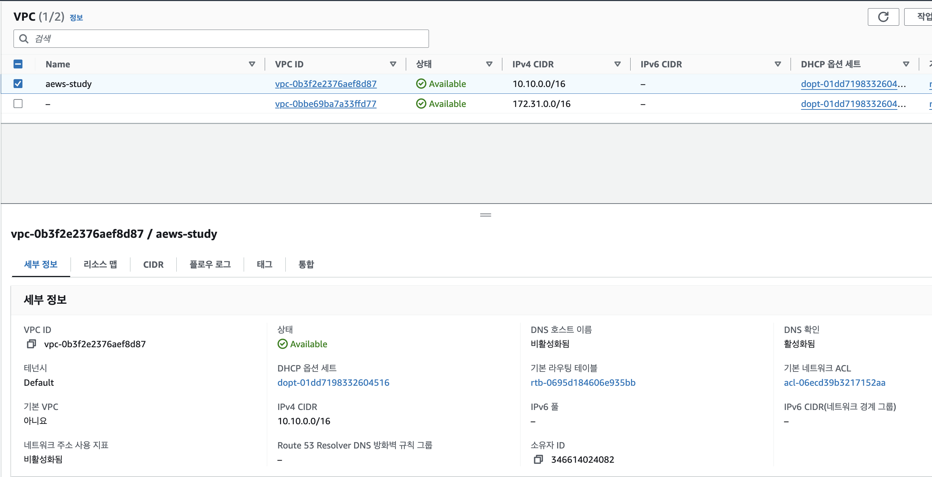
Task: Open route table rtb-0695d184606e935bb link
Action: (582, 383)
